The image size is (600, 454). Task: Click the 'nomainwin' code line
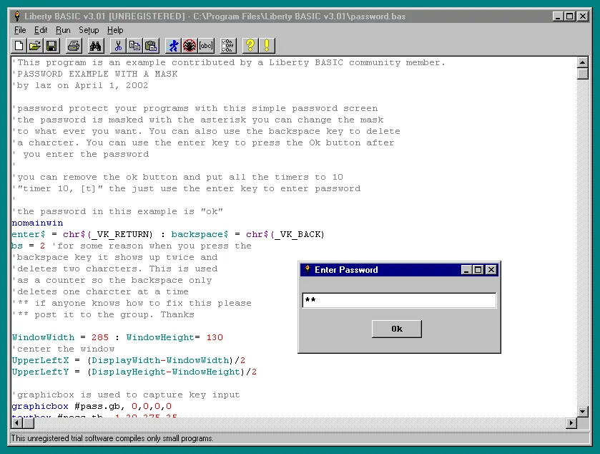[37, 223]
